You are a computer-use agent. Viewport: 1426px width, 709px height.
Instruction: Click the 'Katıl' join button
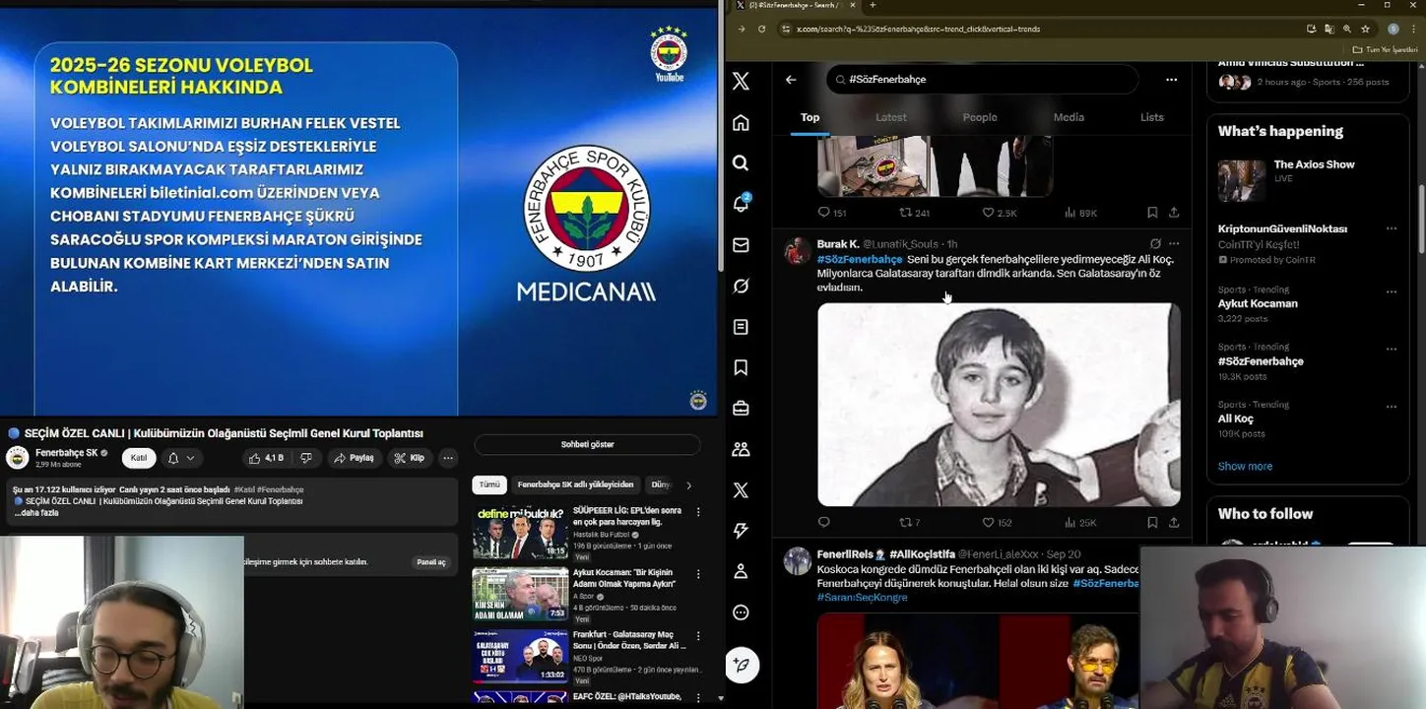point(139,458)
